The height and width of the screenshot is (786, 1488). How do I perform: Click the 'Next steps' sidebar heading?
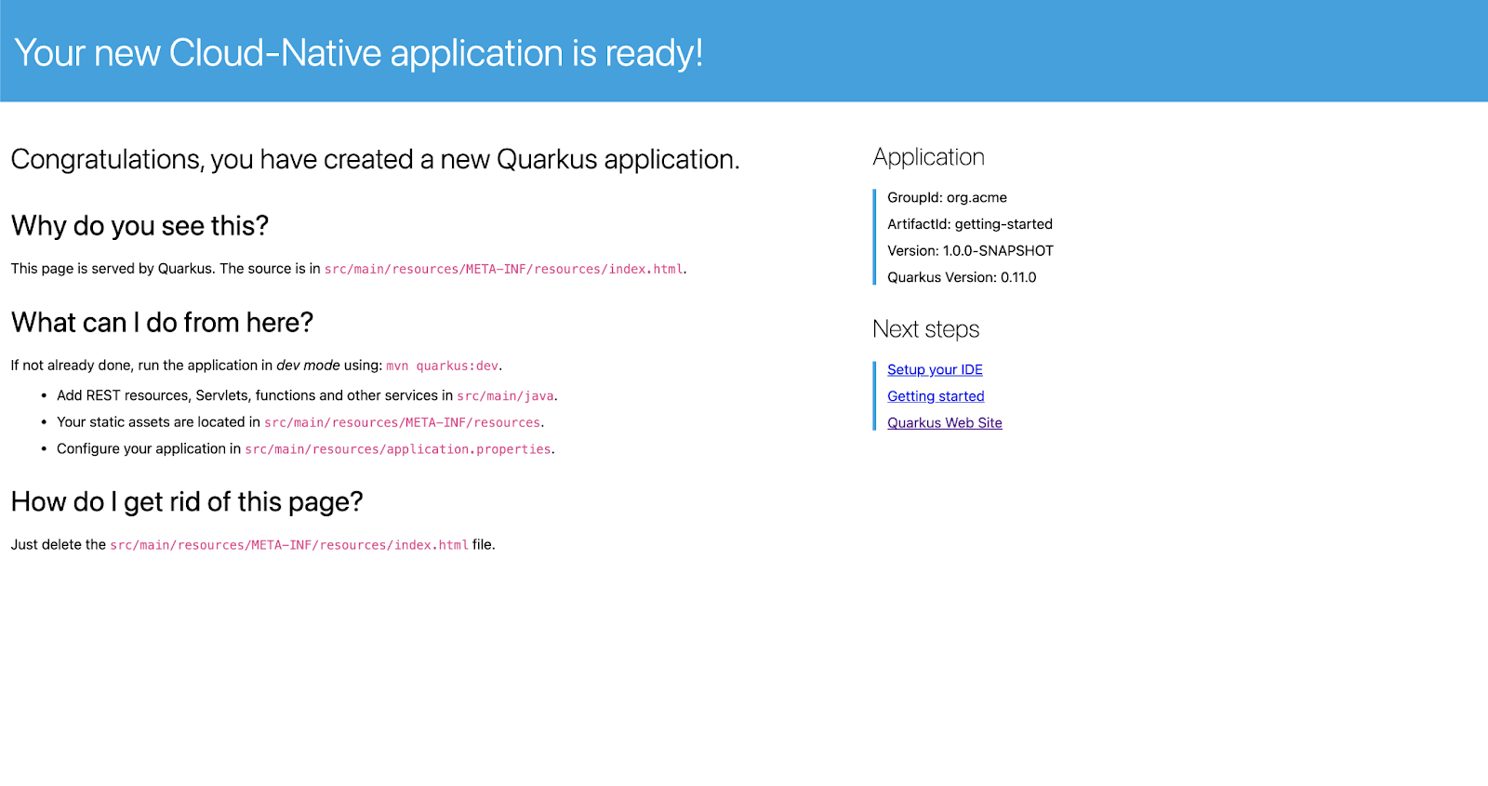(x=925, y=329)
